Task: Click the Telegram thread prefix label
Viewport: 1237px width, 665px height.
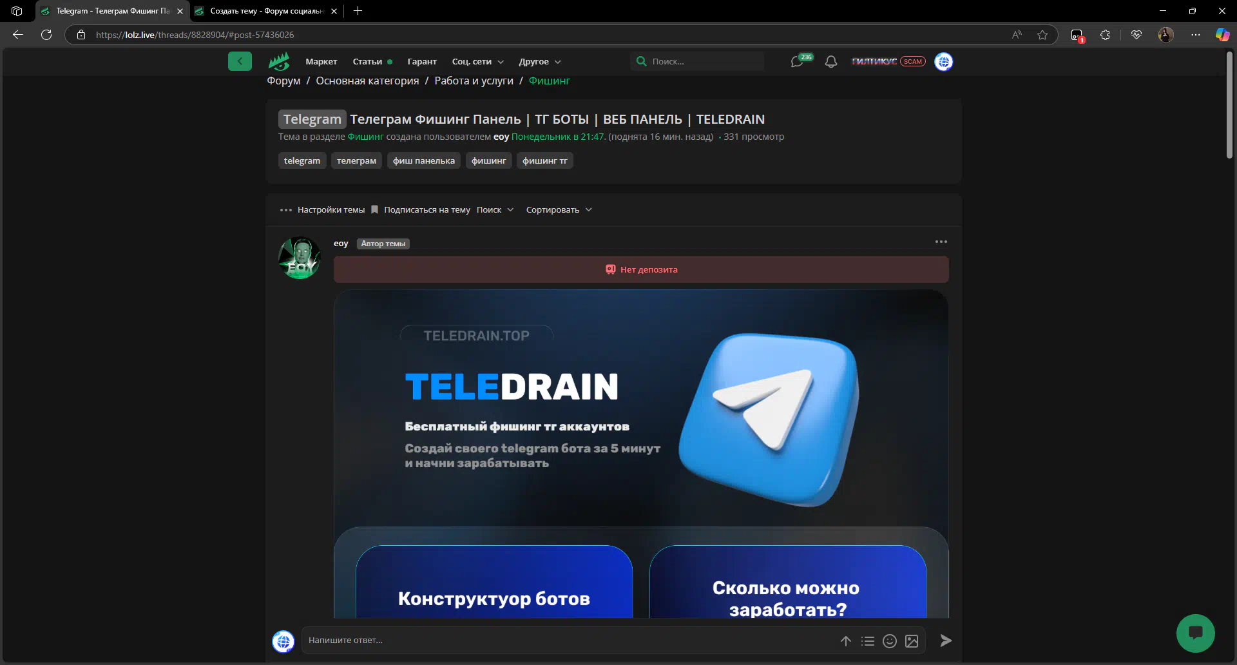Action: (x=312, y=119)
